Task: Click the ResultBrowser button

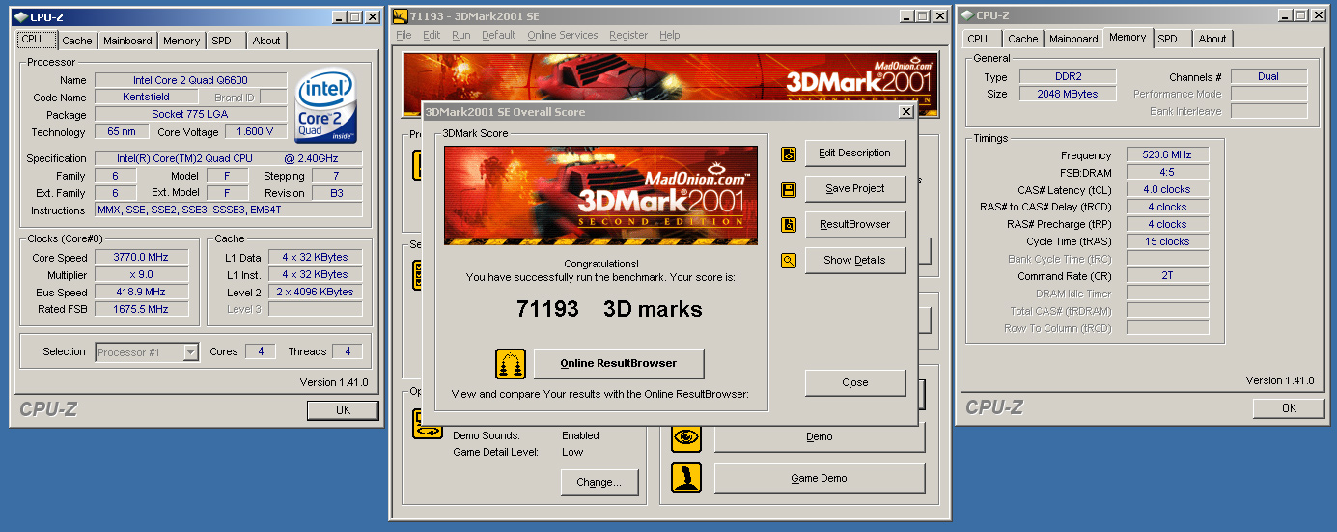Action: point(854,225)
